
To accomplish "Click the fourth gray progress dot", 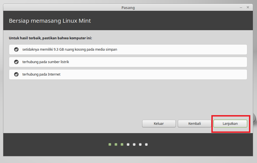I will click(128, 144).
